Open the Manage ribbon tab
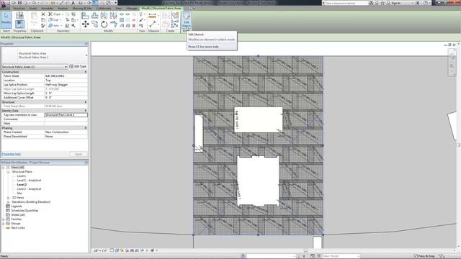The height and width of the screenshot is (259, 461). click(132, 8)
